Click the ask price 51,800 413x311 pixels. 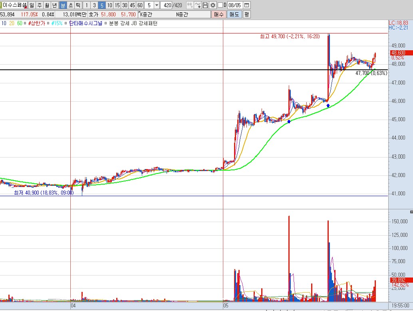tap(108, 14)
